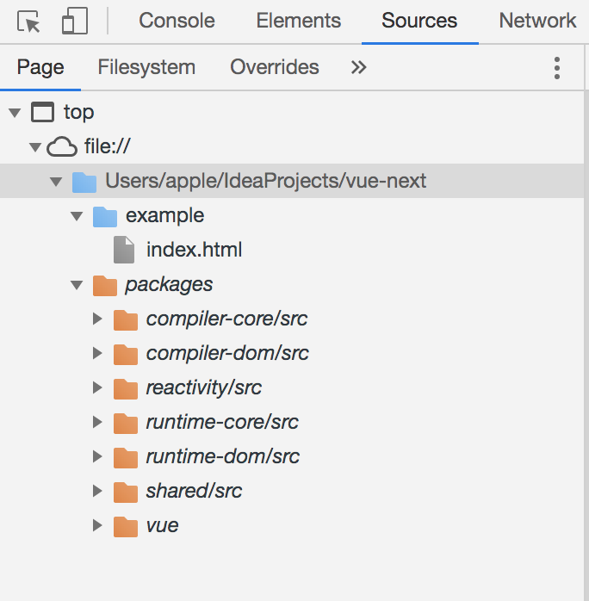Collapse the file:// origin node
The height and width of the screenshot is (601, 589).
pyautogui.click(x=35, y=147)
